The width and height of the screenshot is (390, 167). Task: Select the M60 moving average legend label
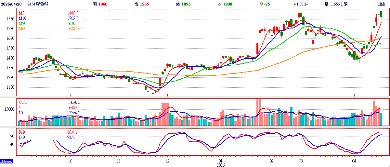point(23,28)
